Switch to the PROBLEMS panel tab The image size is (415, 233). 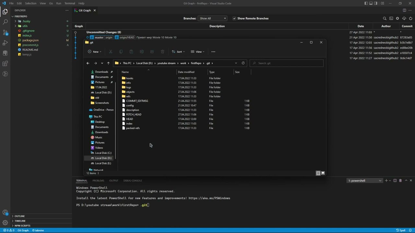coord(98,181)
